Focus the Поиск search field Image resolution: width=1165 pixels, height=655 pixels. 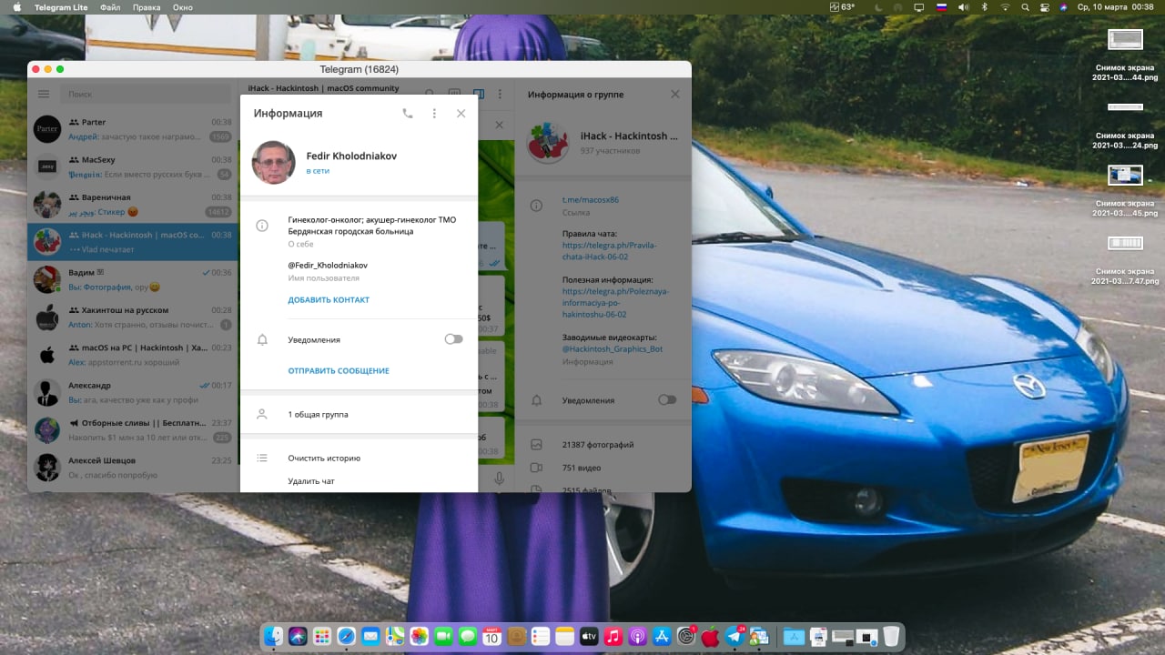click(x=146, y=94)
